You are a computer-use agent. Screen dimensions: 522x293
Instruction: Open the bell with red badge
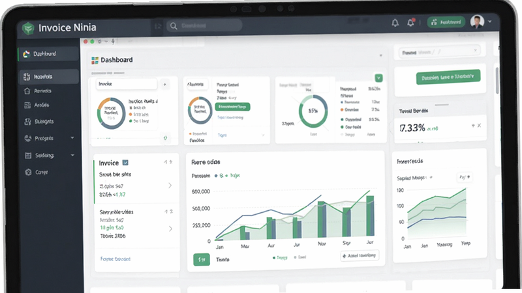(411, 22)
